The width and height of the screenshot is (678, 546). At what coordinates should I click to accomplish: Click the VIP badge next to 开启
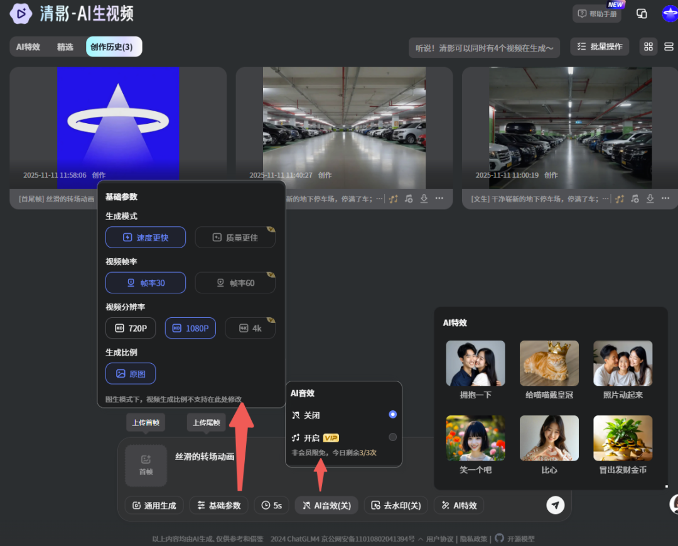331,438
